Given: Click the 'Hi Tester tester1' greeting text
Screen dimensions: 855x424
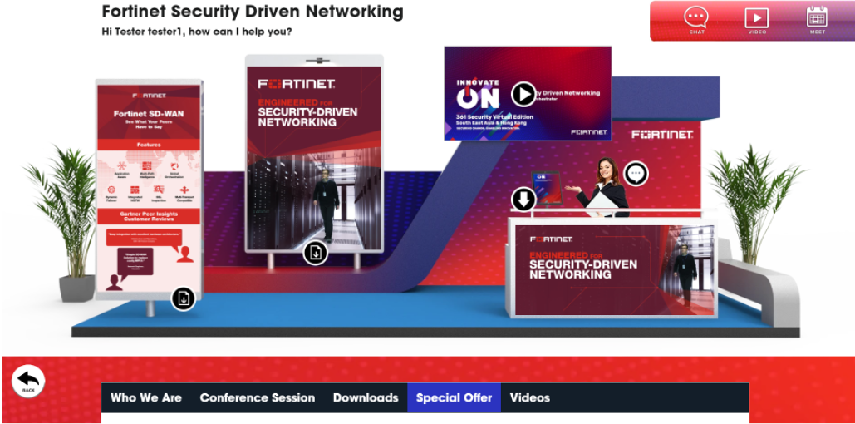Looking at the screenshot, I should 197,32.
